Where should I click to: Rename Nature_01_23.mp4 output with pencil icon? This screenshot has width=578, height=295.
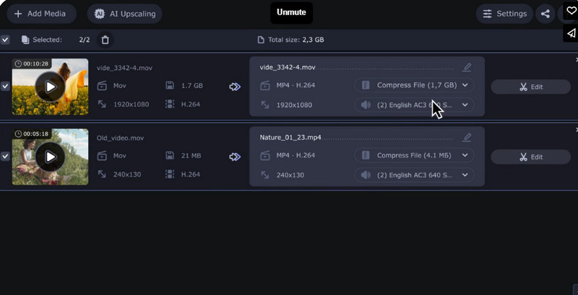click(467, 137)
